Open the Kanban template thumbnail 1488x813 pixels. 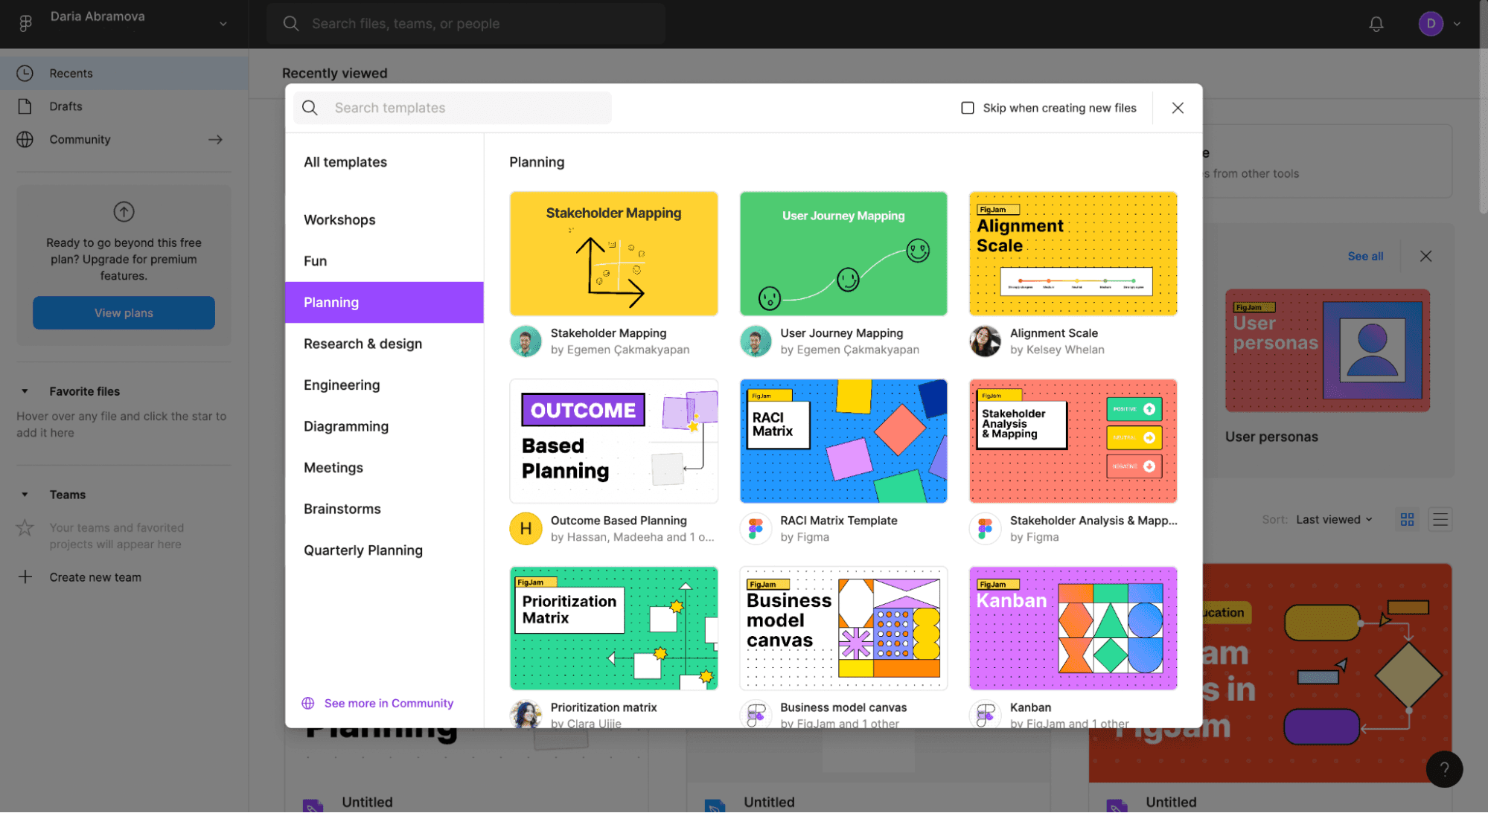click(x=1073, y=629)
